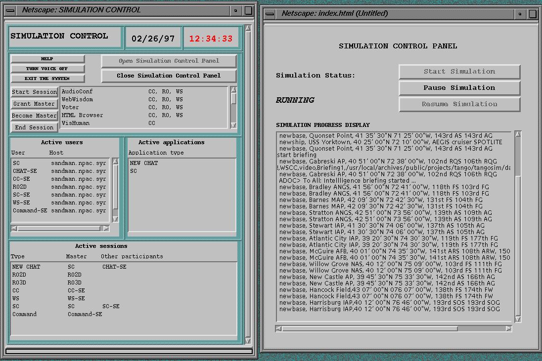Click Active users scroll down arrow
Screen dimensions: 542x361
(115, 219)
